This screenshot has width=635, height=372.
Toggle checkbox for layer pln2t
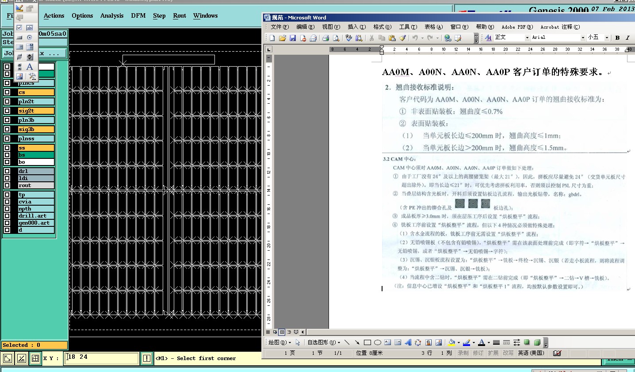[7, 101]
